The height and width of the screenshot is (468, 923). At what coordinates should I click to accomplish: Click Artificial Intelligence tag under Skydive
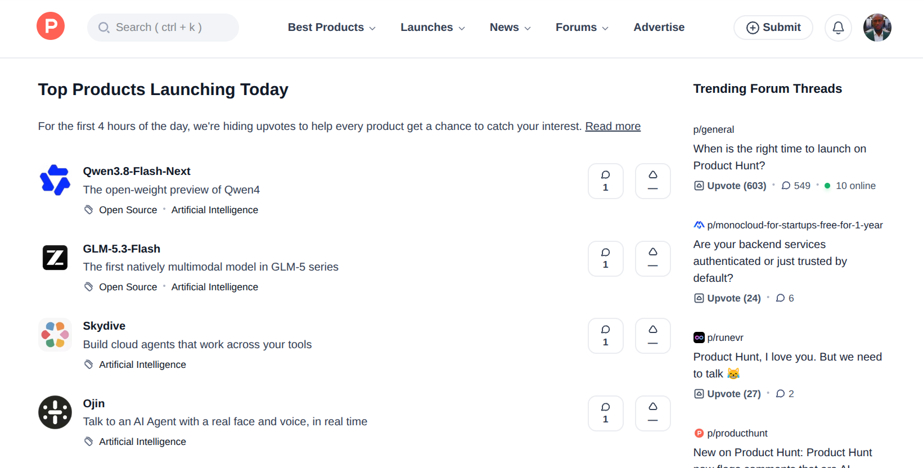tap(143, 364)
